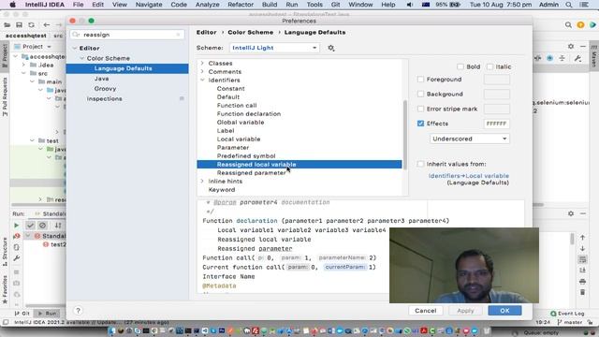
Task: Uncheck the Effects checkbox
Action: tap(420, 124)
